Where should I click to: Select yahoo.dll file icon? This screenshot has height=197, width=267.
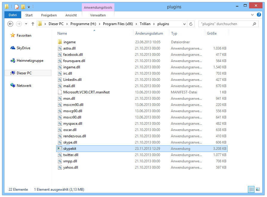point(60,167)
